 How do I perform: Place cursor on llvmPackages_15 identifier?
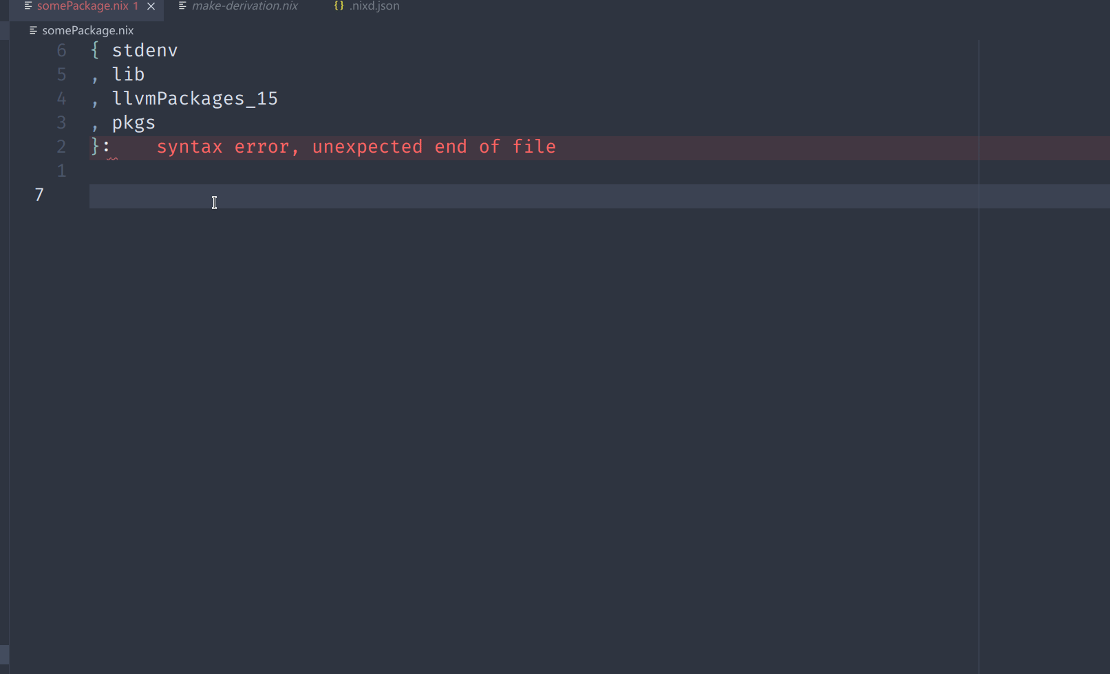pyautogui.click(x=195, y=98)
